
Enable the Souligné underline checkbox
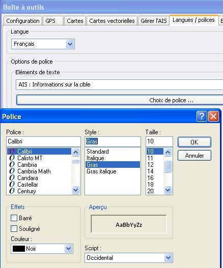pyautogui.click(x=14, y=228)
